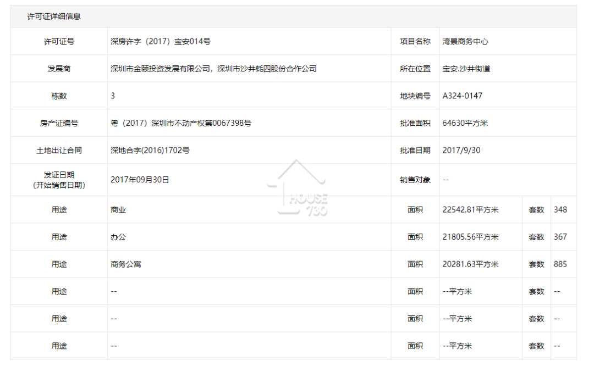Click 面积 label in the 商业 row
The width and height of the screenshot is (594, 366).
tap(415, 210)
